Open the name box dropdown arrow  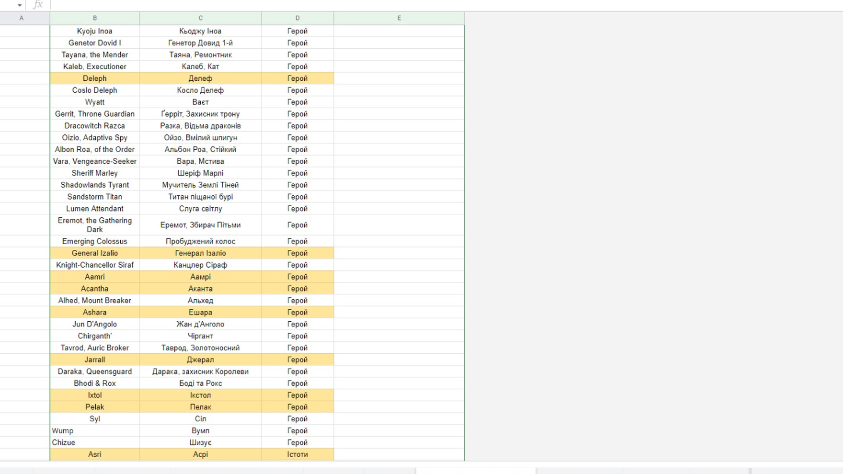[x=19, y=5]
